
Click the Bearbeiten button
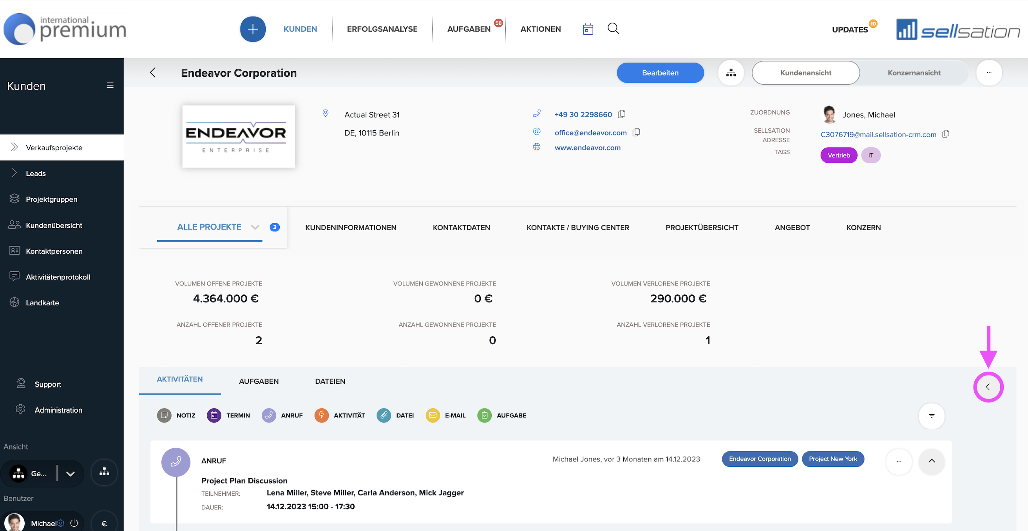click(660, 72)
